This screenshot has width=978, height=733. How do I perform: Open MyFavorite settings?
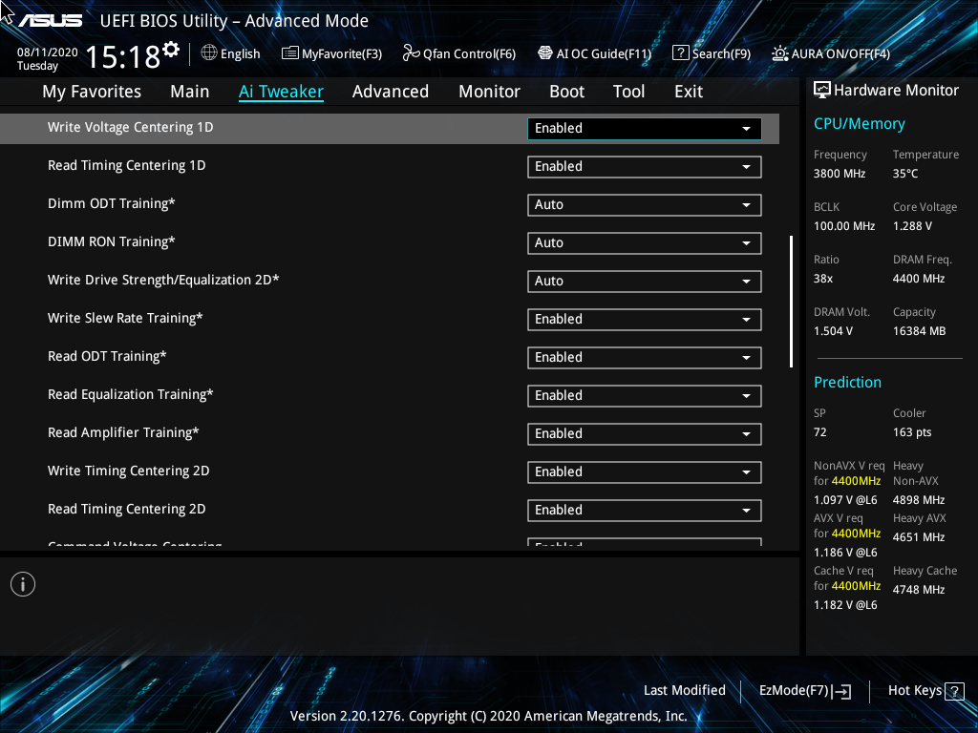[x=331, y=53]
